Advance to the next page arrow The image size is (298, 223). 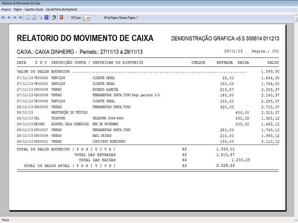15,17
